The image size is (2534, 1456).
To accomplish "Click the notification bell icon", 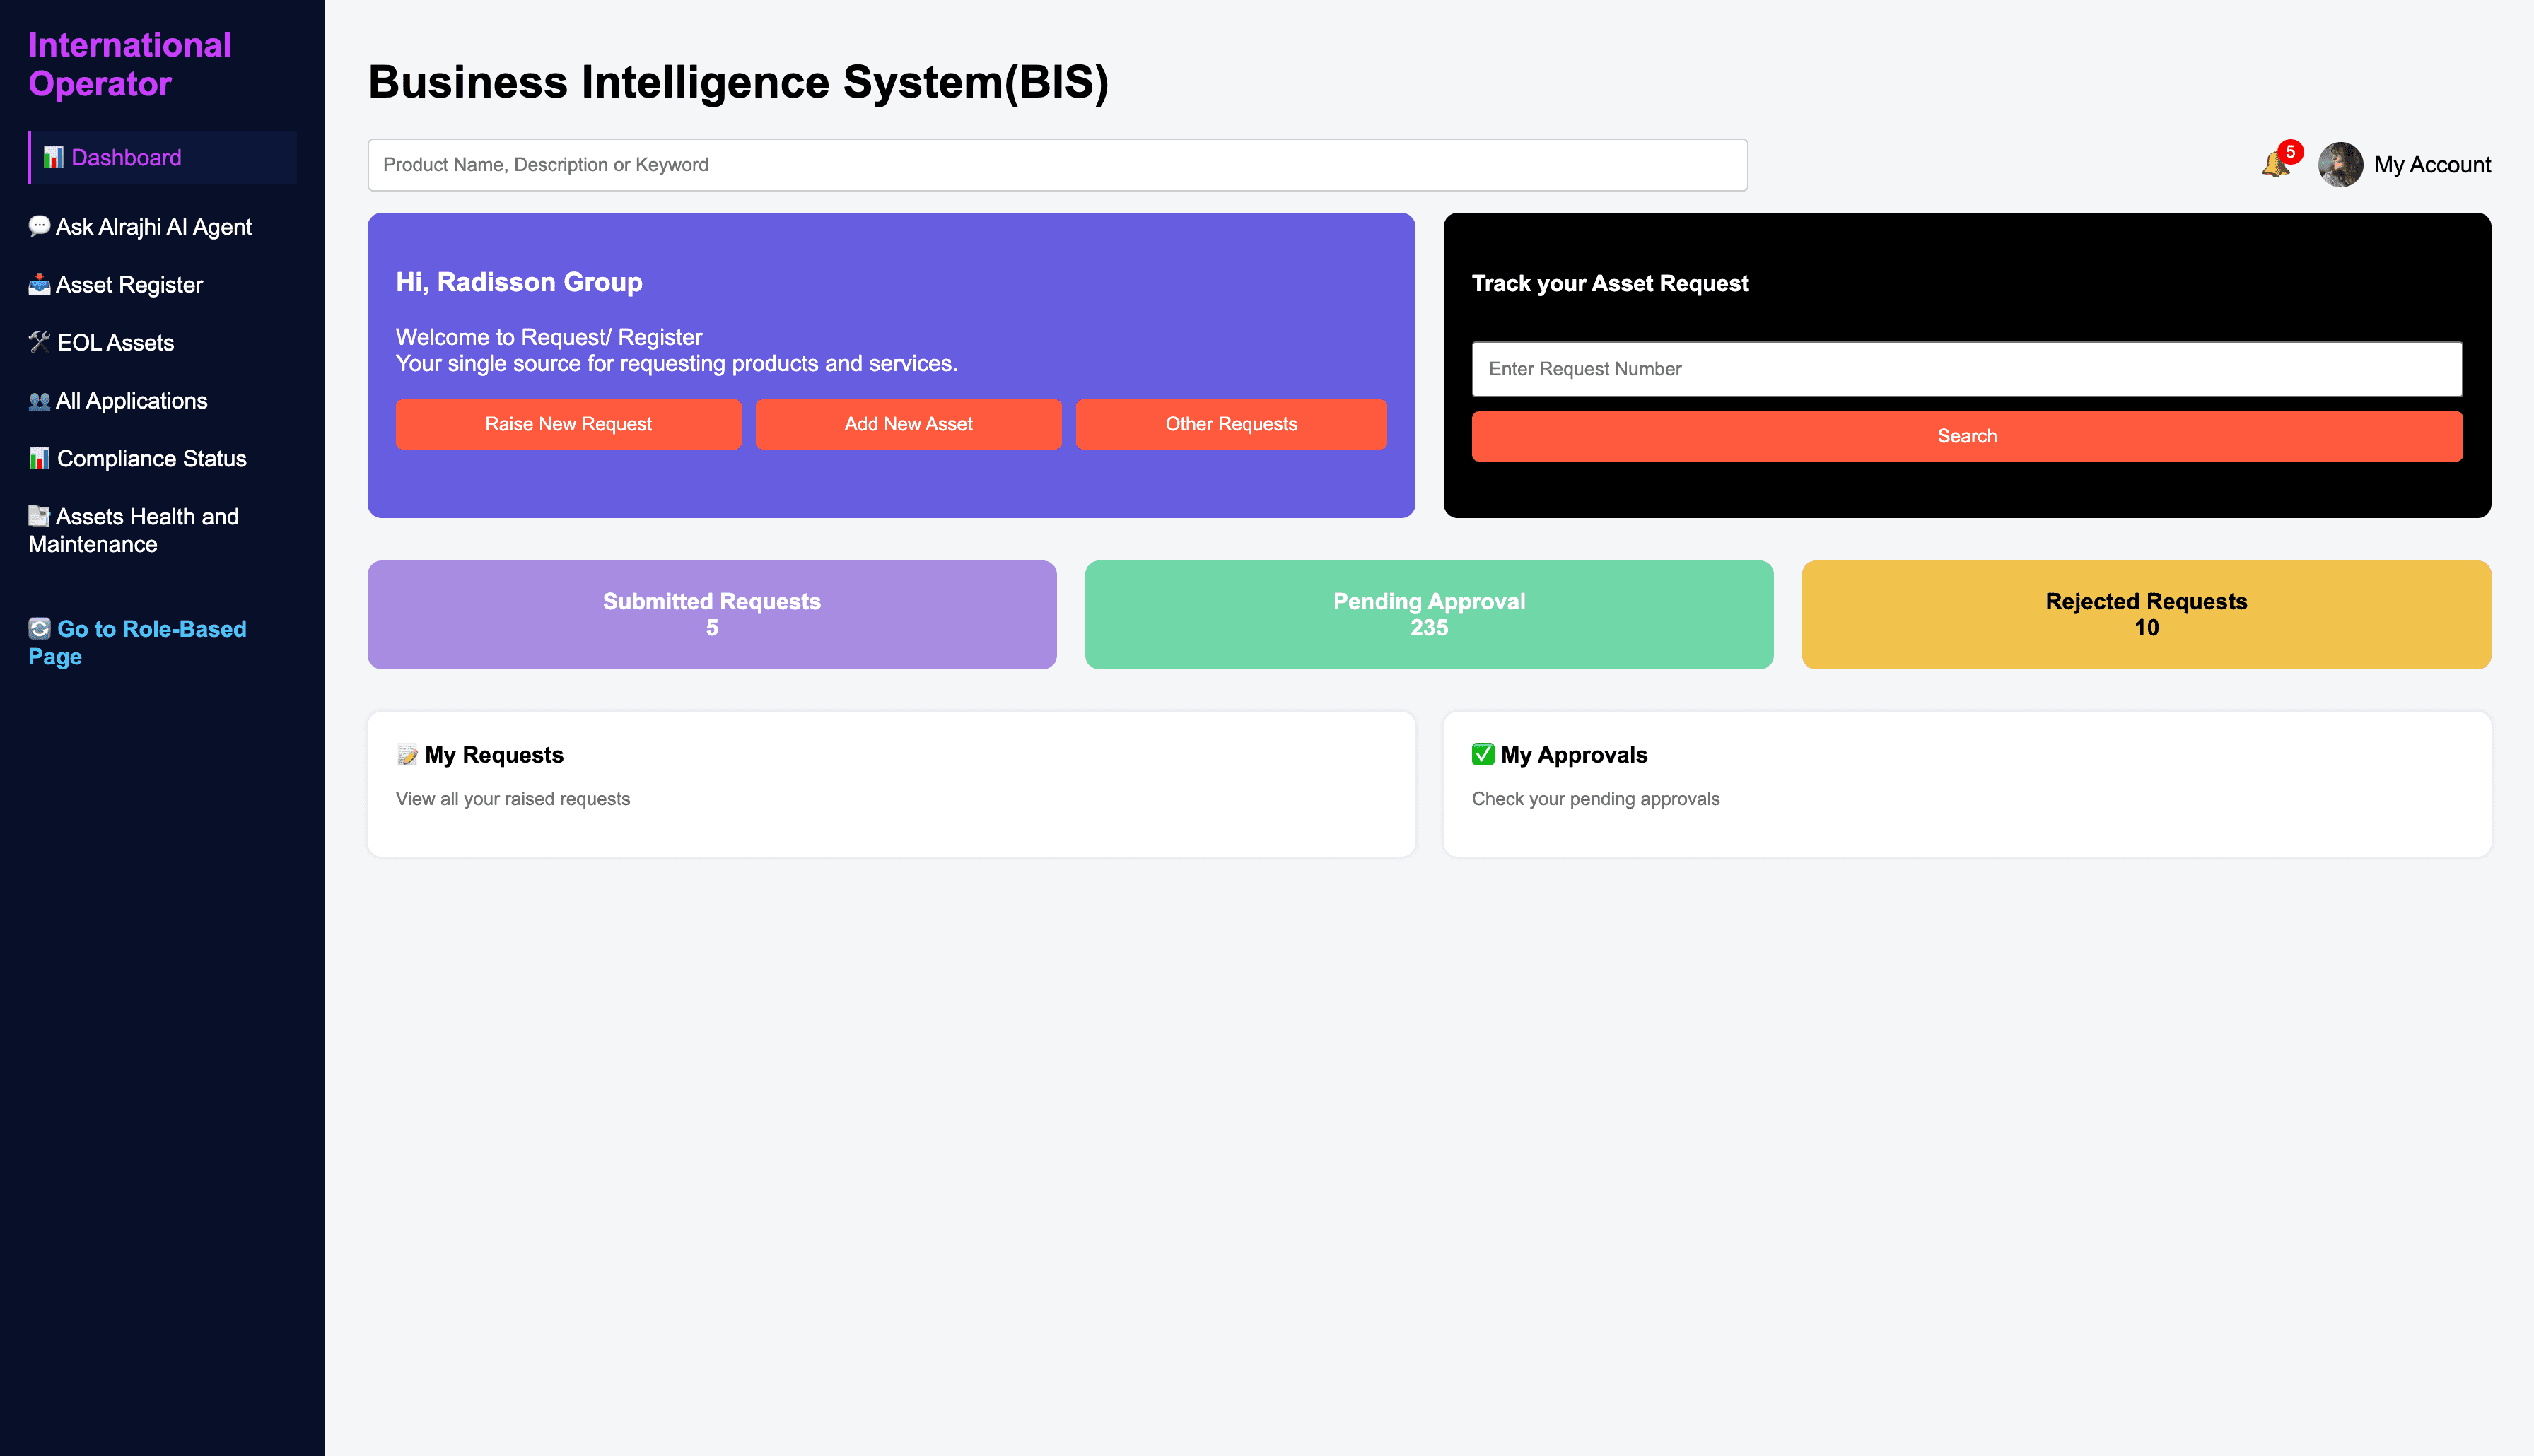I will (x=2274, y=164).
